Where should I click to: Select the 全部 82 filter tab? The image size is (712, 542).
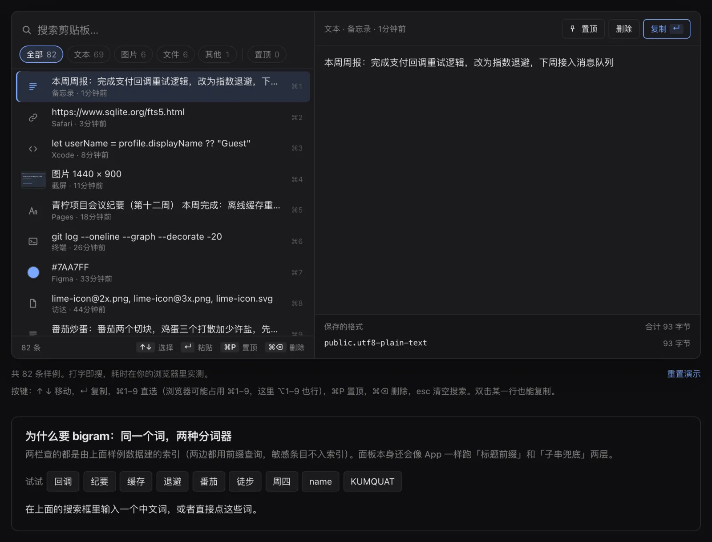click(41, 54)
